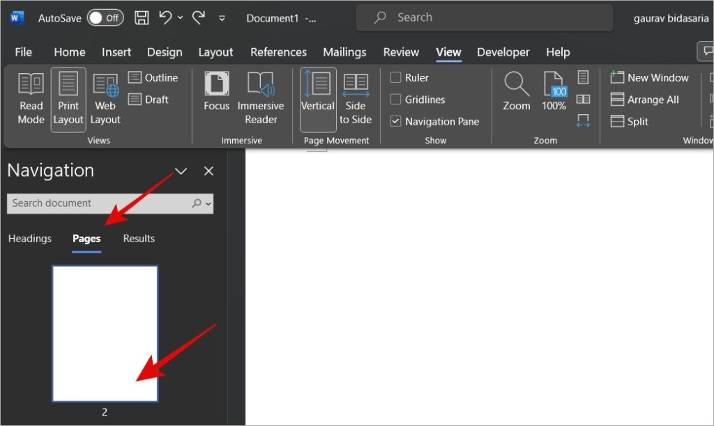Open Customize Quick Access Toolbar dropdown
The image size is (714, 426).
tap(222, 18)
